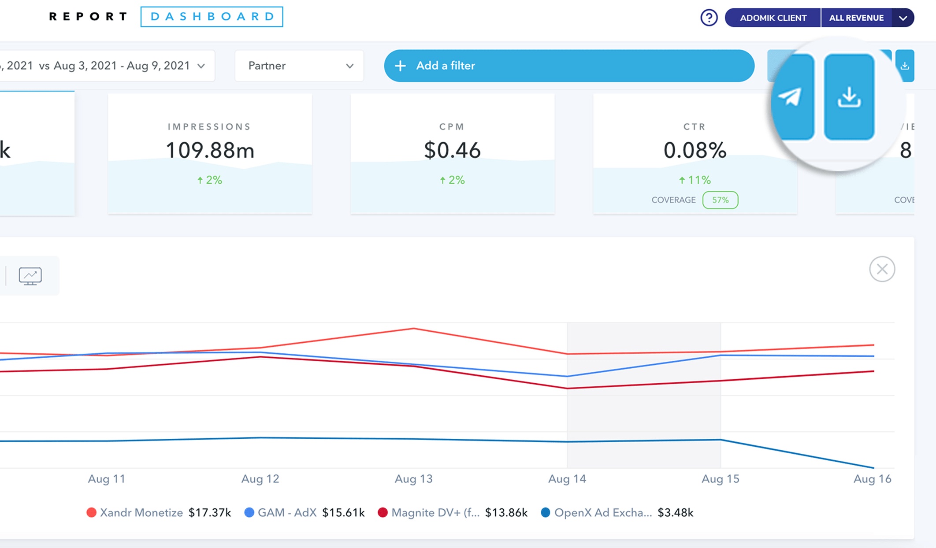Select the CPM metric card
936x548 pixels.
(452, 154)
